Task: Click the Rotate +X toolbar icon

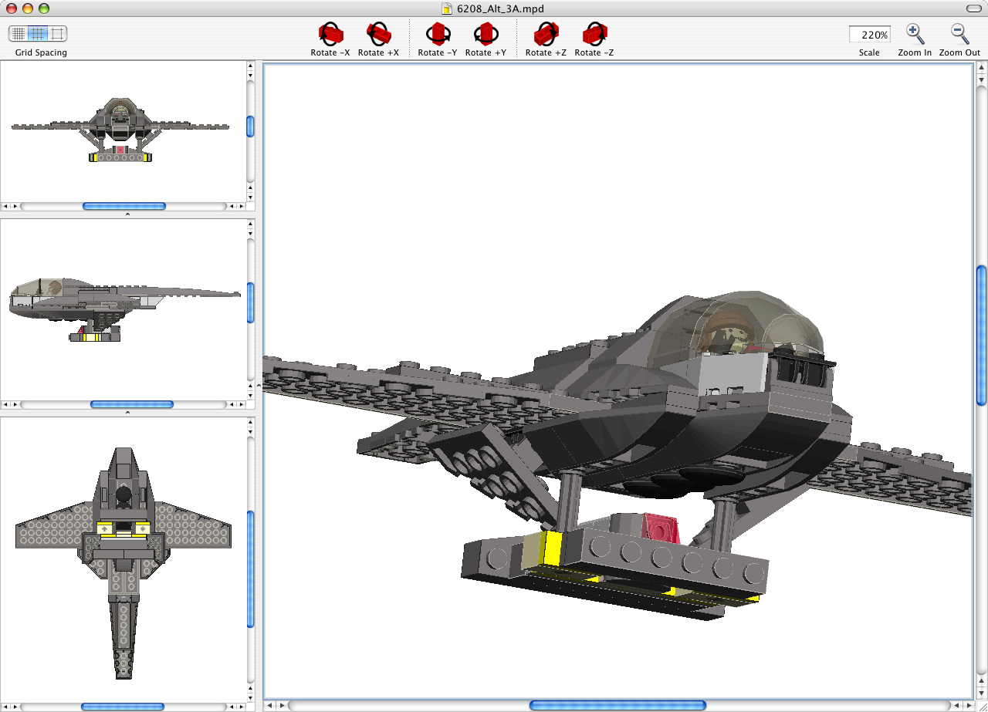Action: [378, 34]
